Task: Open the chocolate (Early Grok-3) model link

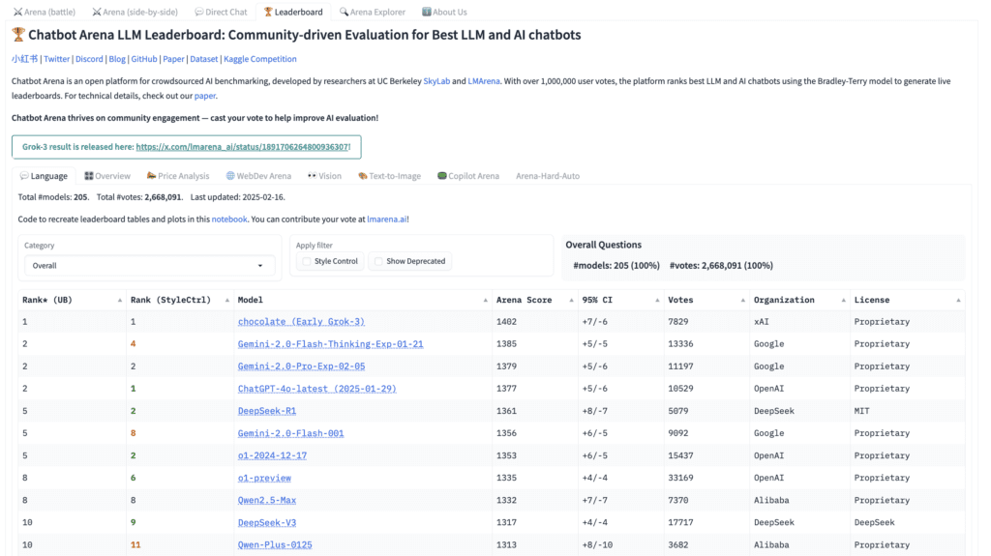Action: pyautogui.click(x=301, y=321)
